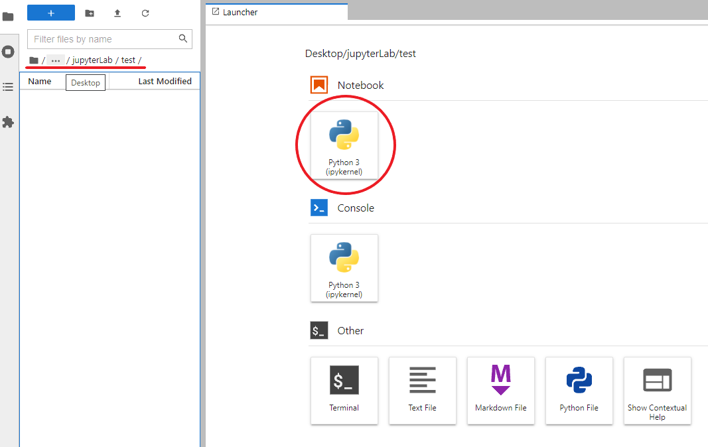Select the Launcher tab
This screenshot has width=708, height=447.
(239, 12)
